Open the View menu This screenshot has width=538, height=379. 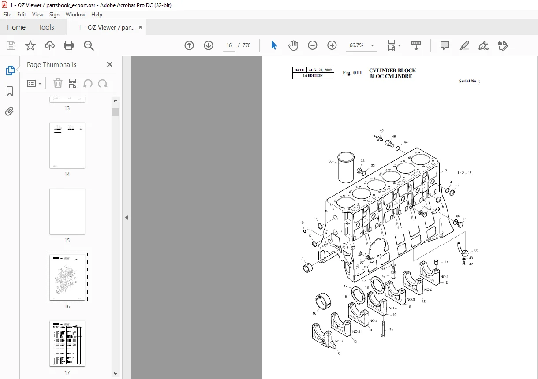[x=37, y=15]
